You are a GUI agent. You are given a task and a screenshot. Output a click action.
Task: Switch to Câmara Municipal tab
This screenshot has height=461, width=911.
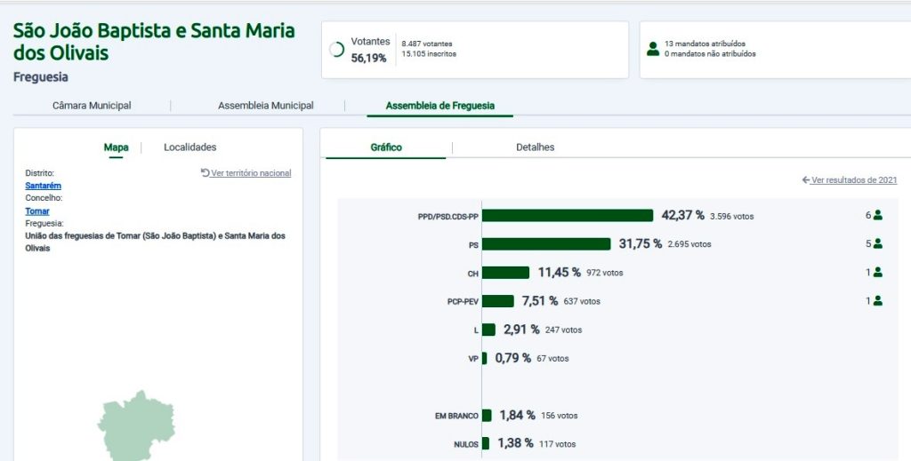(92, 106)
